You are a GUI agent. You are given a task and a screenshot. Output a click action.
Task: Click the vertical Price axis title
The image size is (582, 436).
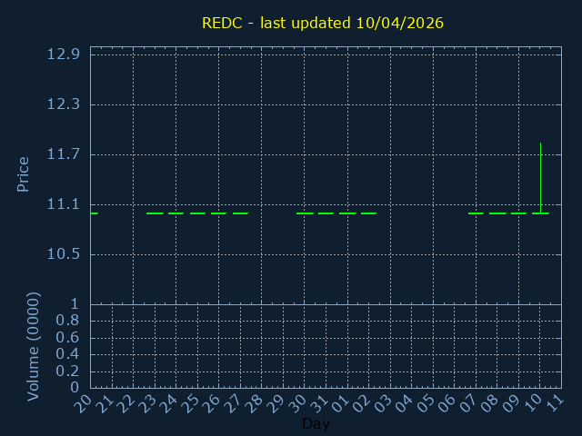pyautogui.click(x=23, y=174)
